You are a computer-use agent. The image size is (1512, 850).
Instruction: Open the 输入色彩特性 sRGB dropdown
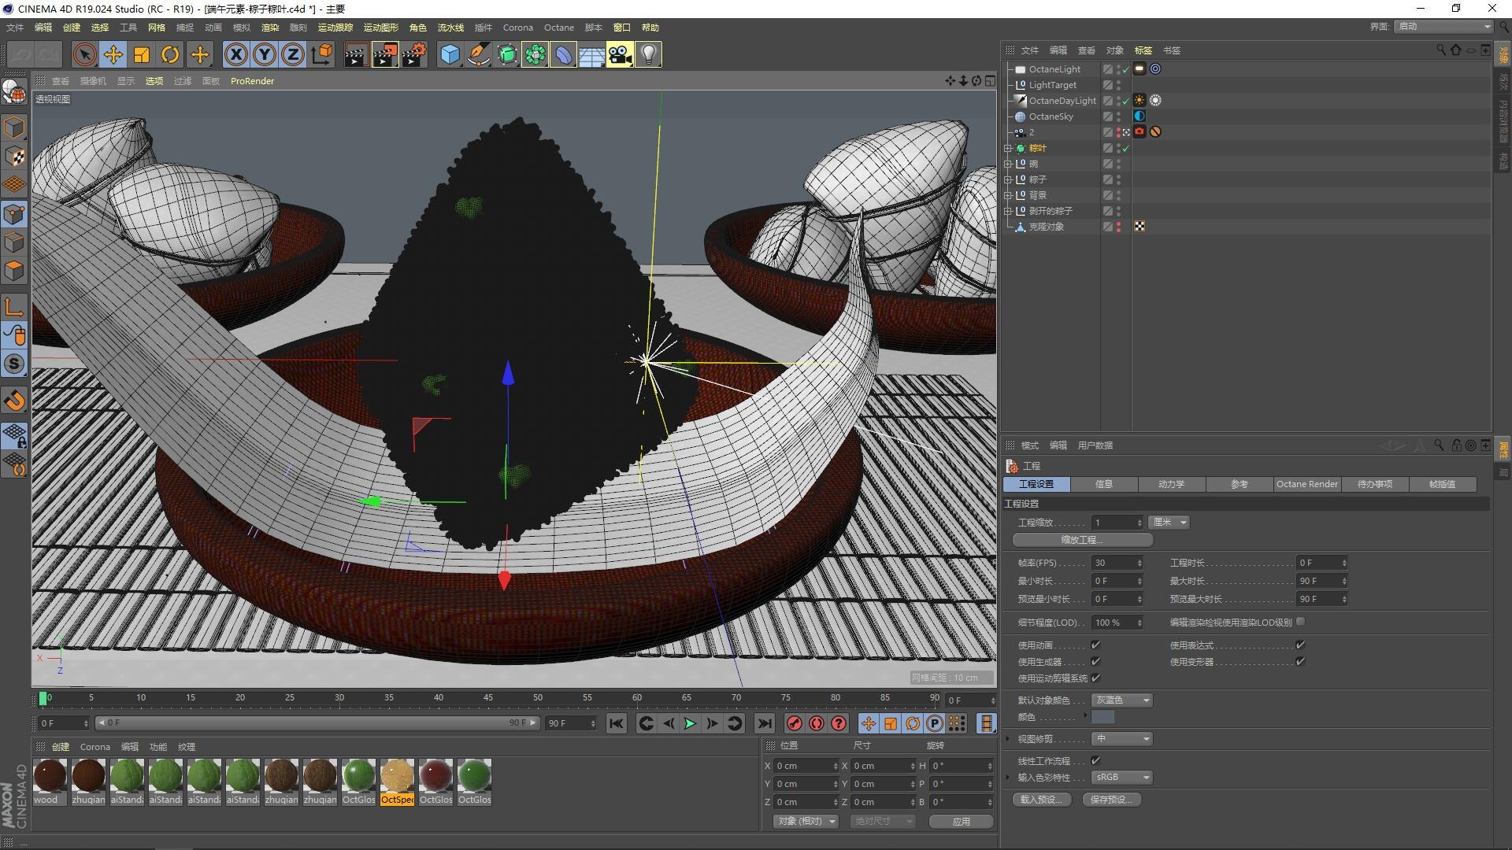pyautogui.click(x=1122, y=777)
